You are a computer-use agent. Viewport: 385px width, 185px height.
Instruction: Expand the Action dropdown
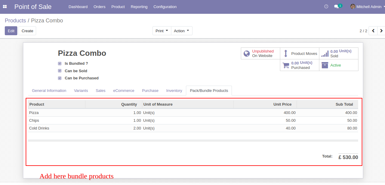point(182,31)
